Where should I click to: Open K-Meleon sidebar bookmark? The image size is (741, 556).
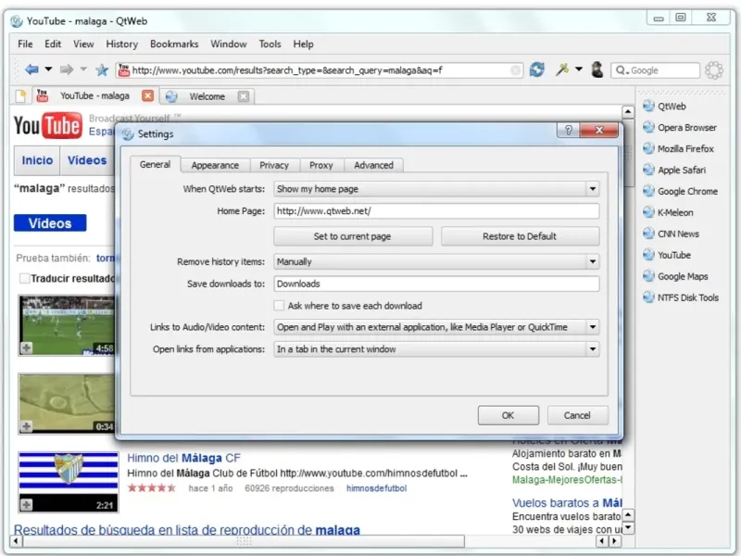tap(668, 213)
